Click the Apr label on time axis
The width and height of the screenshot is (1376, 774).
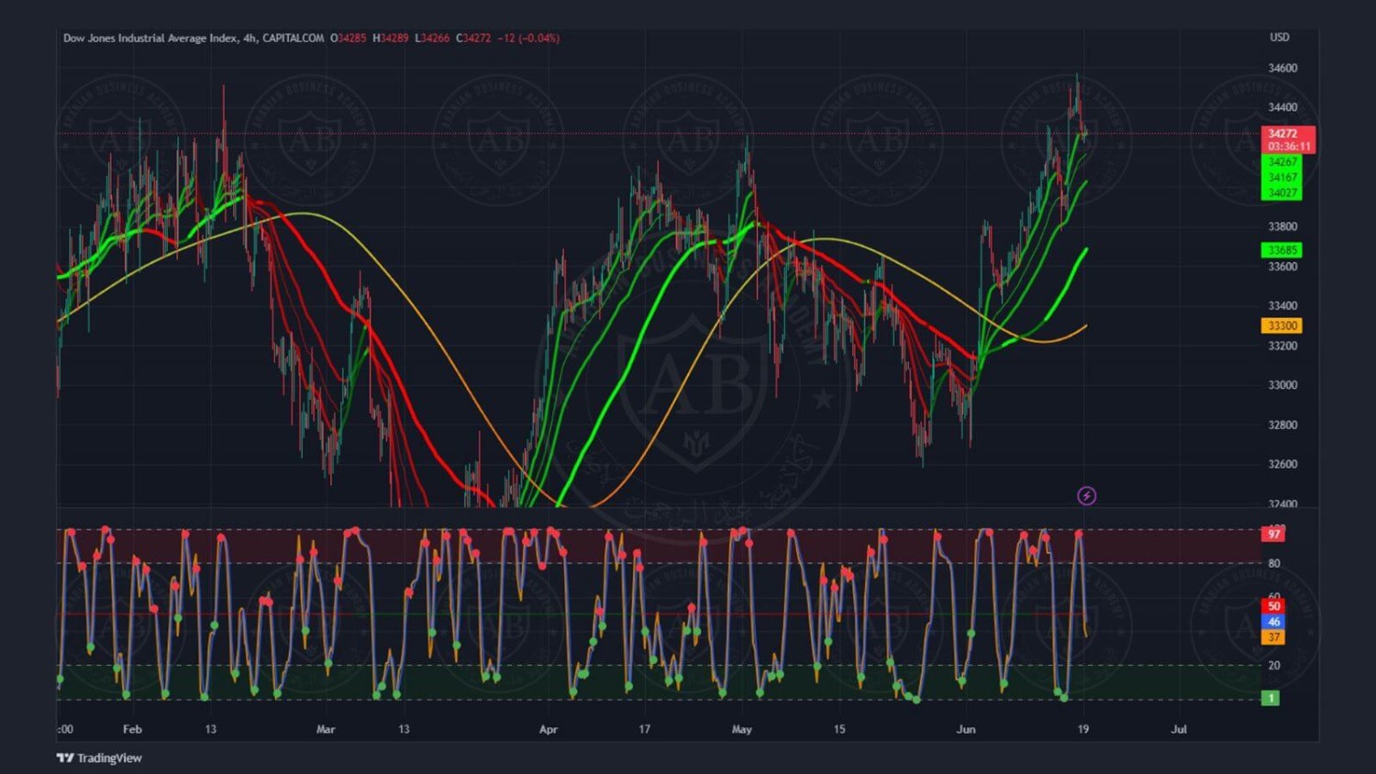tap(548, 729)
